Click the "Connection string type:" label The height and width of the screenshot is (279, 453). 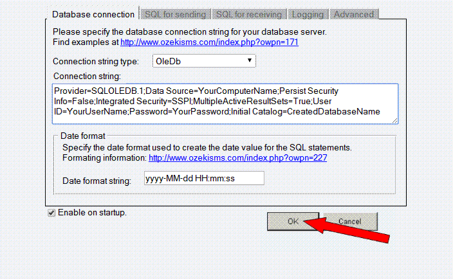(x=95, y=62)
